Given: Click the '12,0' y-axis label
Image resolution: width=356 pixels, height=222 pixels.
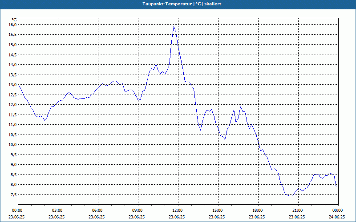Looking at the screenshot, I should [12, 104].
